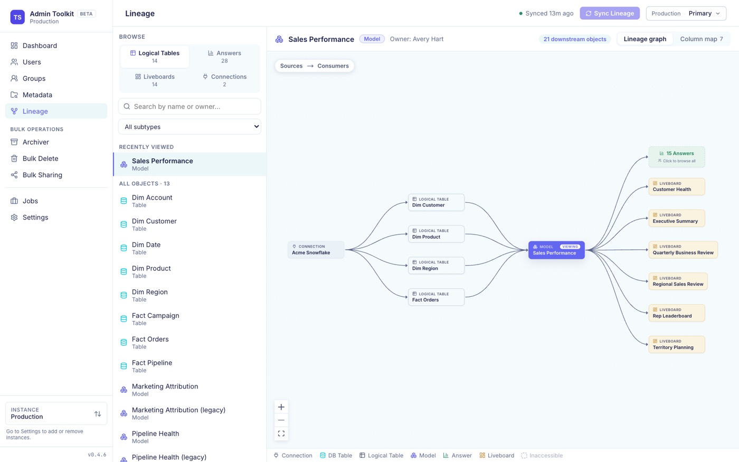The image size is (739, 462).
Task: Expand the 15 Answers node
Action: click(x=677, y=157)
